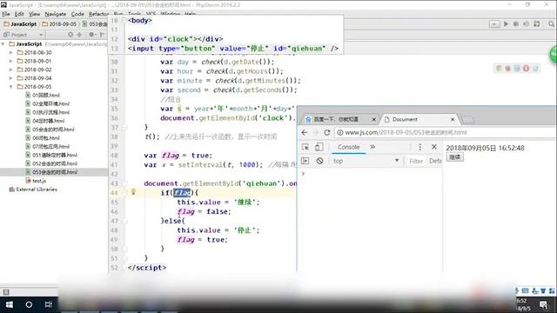Screen dimensions: 557x313
Task: Click the Run play icon in toolbar
Action: (506, 24)
